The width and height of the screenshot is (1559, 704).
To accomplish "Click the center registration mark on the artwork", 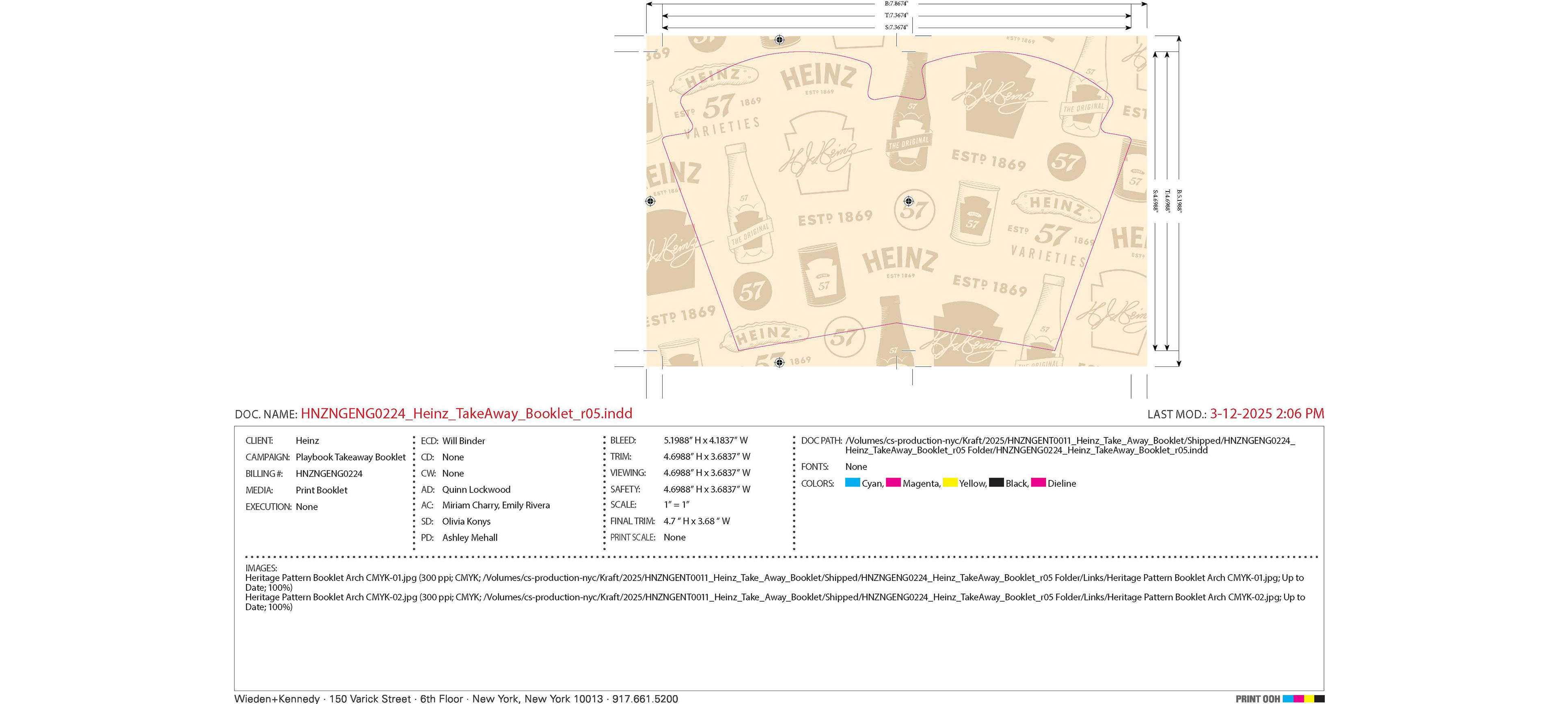I will pos(909,201).
